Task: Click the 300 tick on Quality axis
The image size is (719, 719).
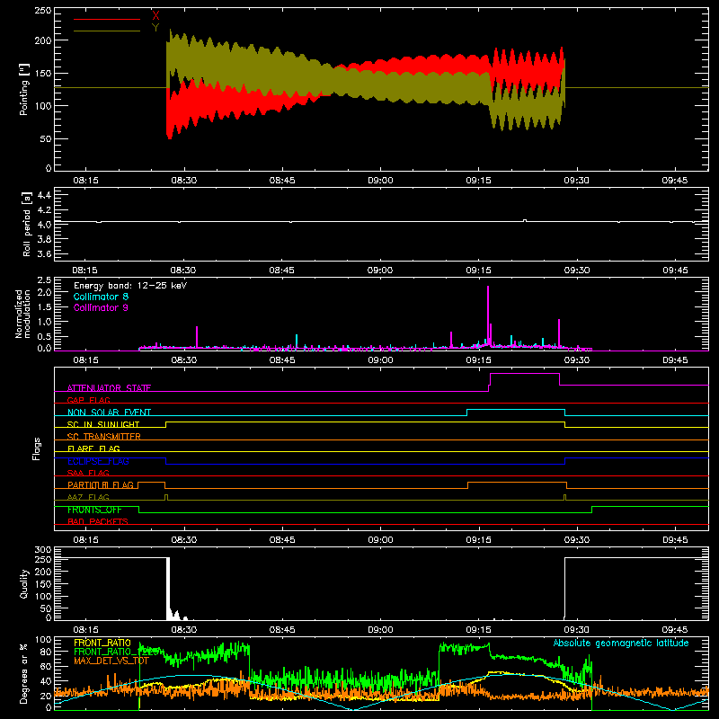Action: pyautogui.click(x=43, y=550)
